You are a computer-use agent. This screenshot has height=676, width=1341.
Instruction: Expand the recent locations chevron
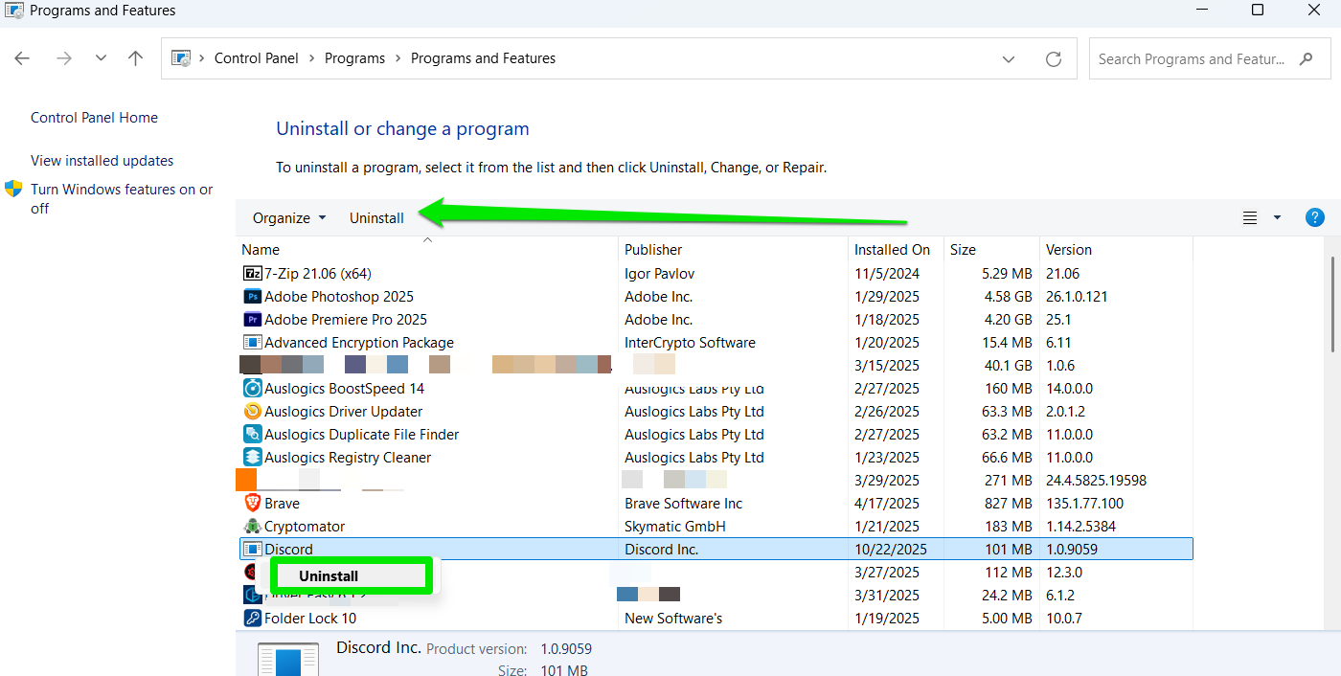[101, 58]
